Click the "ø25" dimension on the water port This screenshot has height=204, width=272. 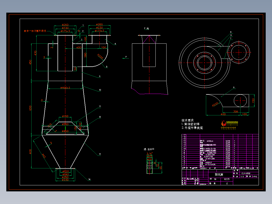pyautogui.click(x=150, y=157)
